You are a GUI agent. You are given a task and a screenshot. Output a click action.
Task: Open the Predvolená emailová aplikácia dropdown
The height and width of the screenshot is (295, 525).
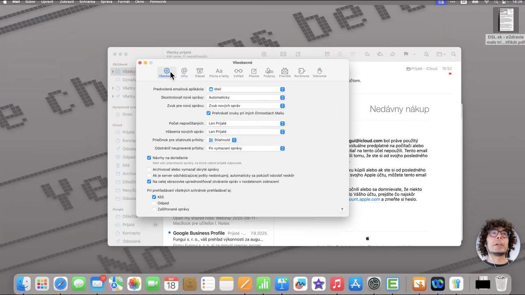point(246,89)
